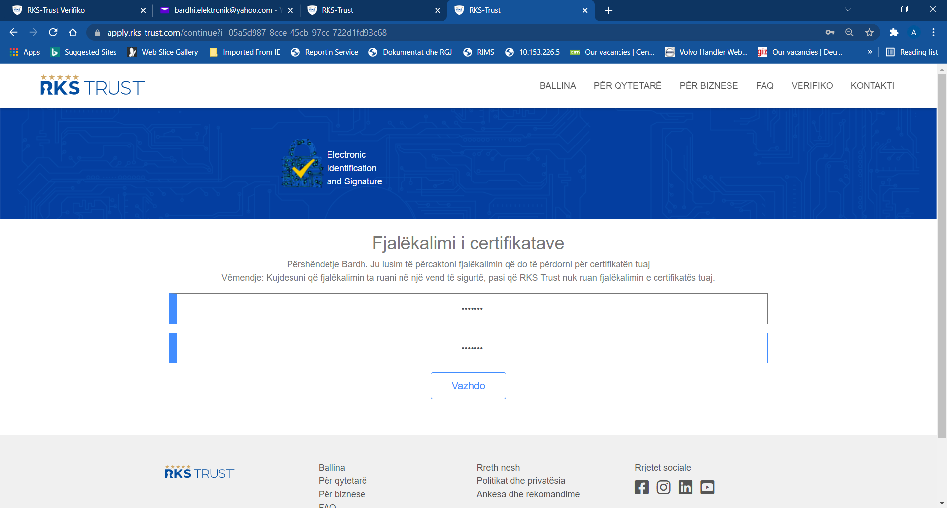Open the Chrome three-dot menu
The width and height of the screenshot is (947, 508).
(x=933, y=32)
